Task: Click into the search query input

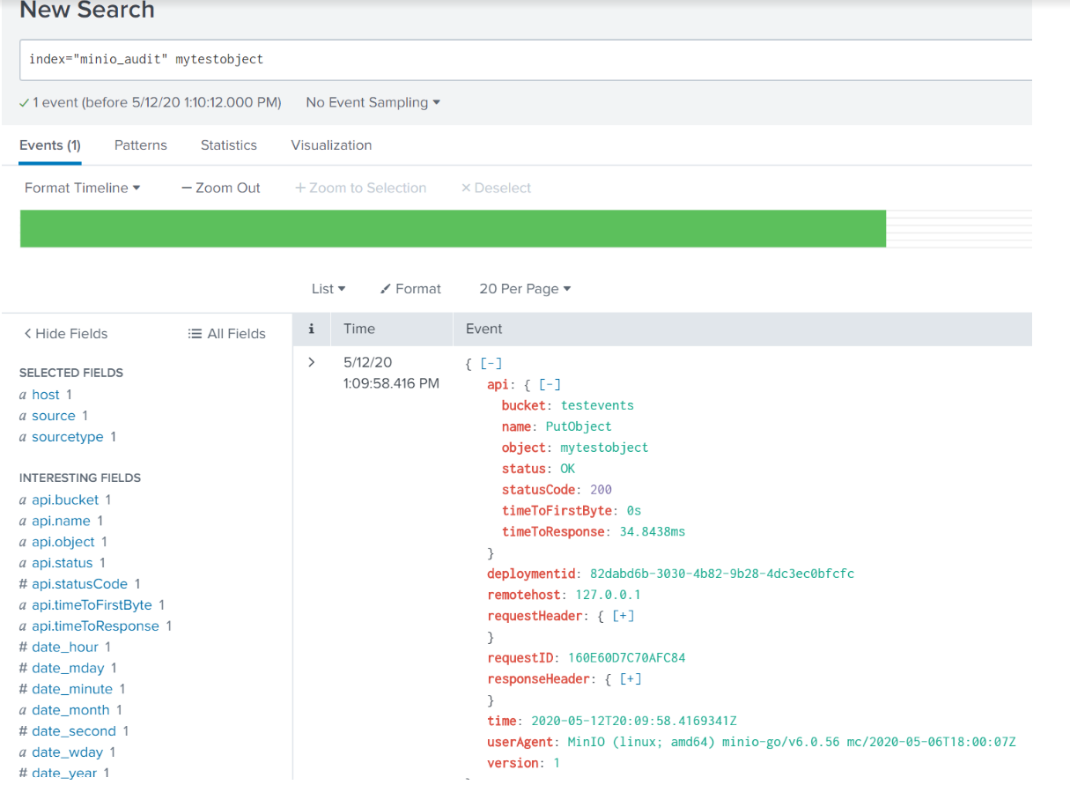Action: click(528, 59)
